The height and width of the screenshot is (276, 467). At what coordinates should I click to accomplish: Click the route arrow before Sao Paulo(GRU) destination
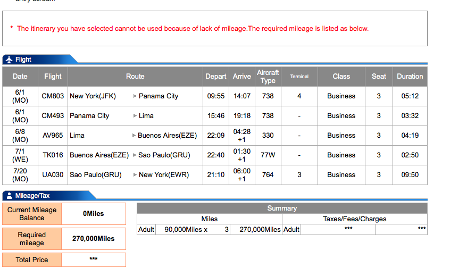(x=134, y=155)
